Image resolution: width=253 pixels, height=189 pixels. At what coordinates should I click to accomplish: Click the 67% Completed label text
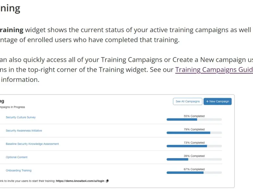coord(194,169)
